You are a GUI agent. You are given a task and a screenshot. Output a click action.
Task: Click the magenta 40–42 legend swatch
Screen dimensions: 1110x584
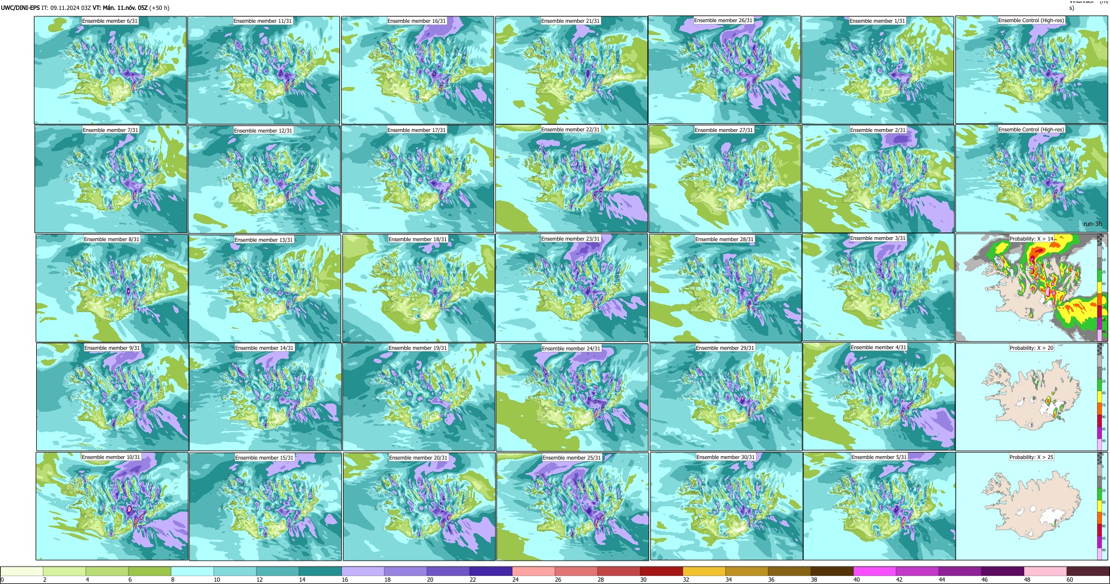[x=875, y=571]
